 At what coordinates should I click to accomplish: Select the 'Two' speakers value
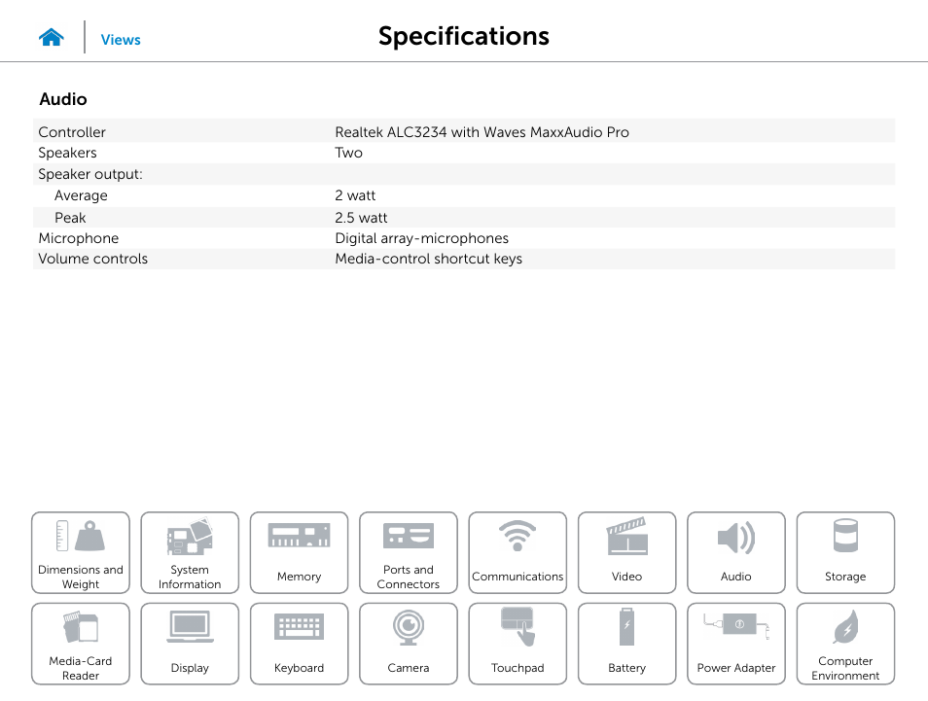(x=348, y=153)
